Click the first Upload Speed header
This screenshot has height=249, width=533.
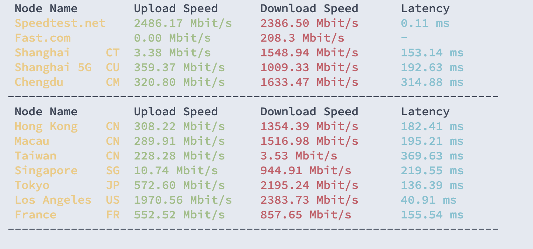(x=176, y=8)
